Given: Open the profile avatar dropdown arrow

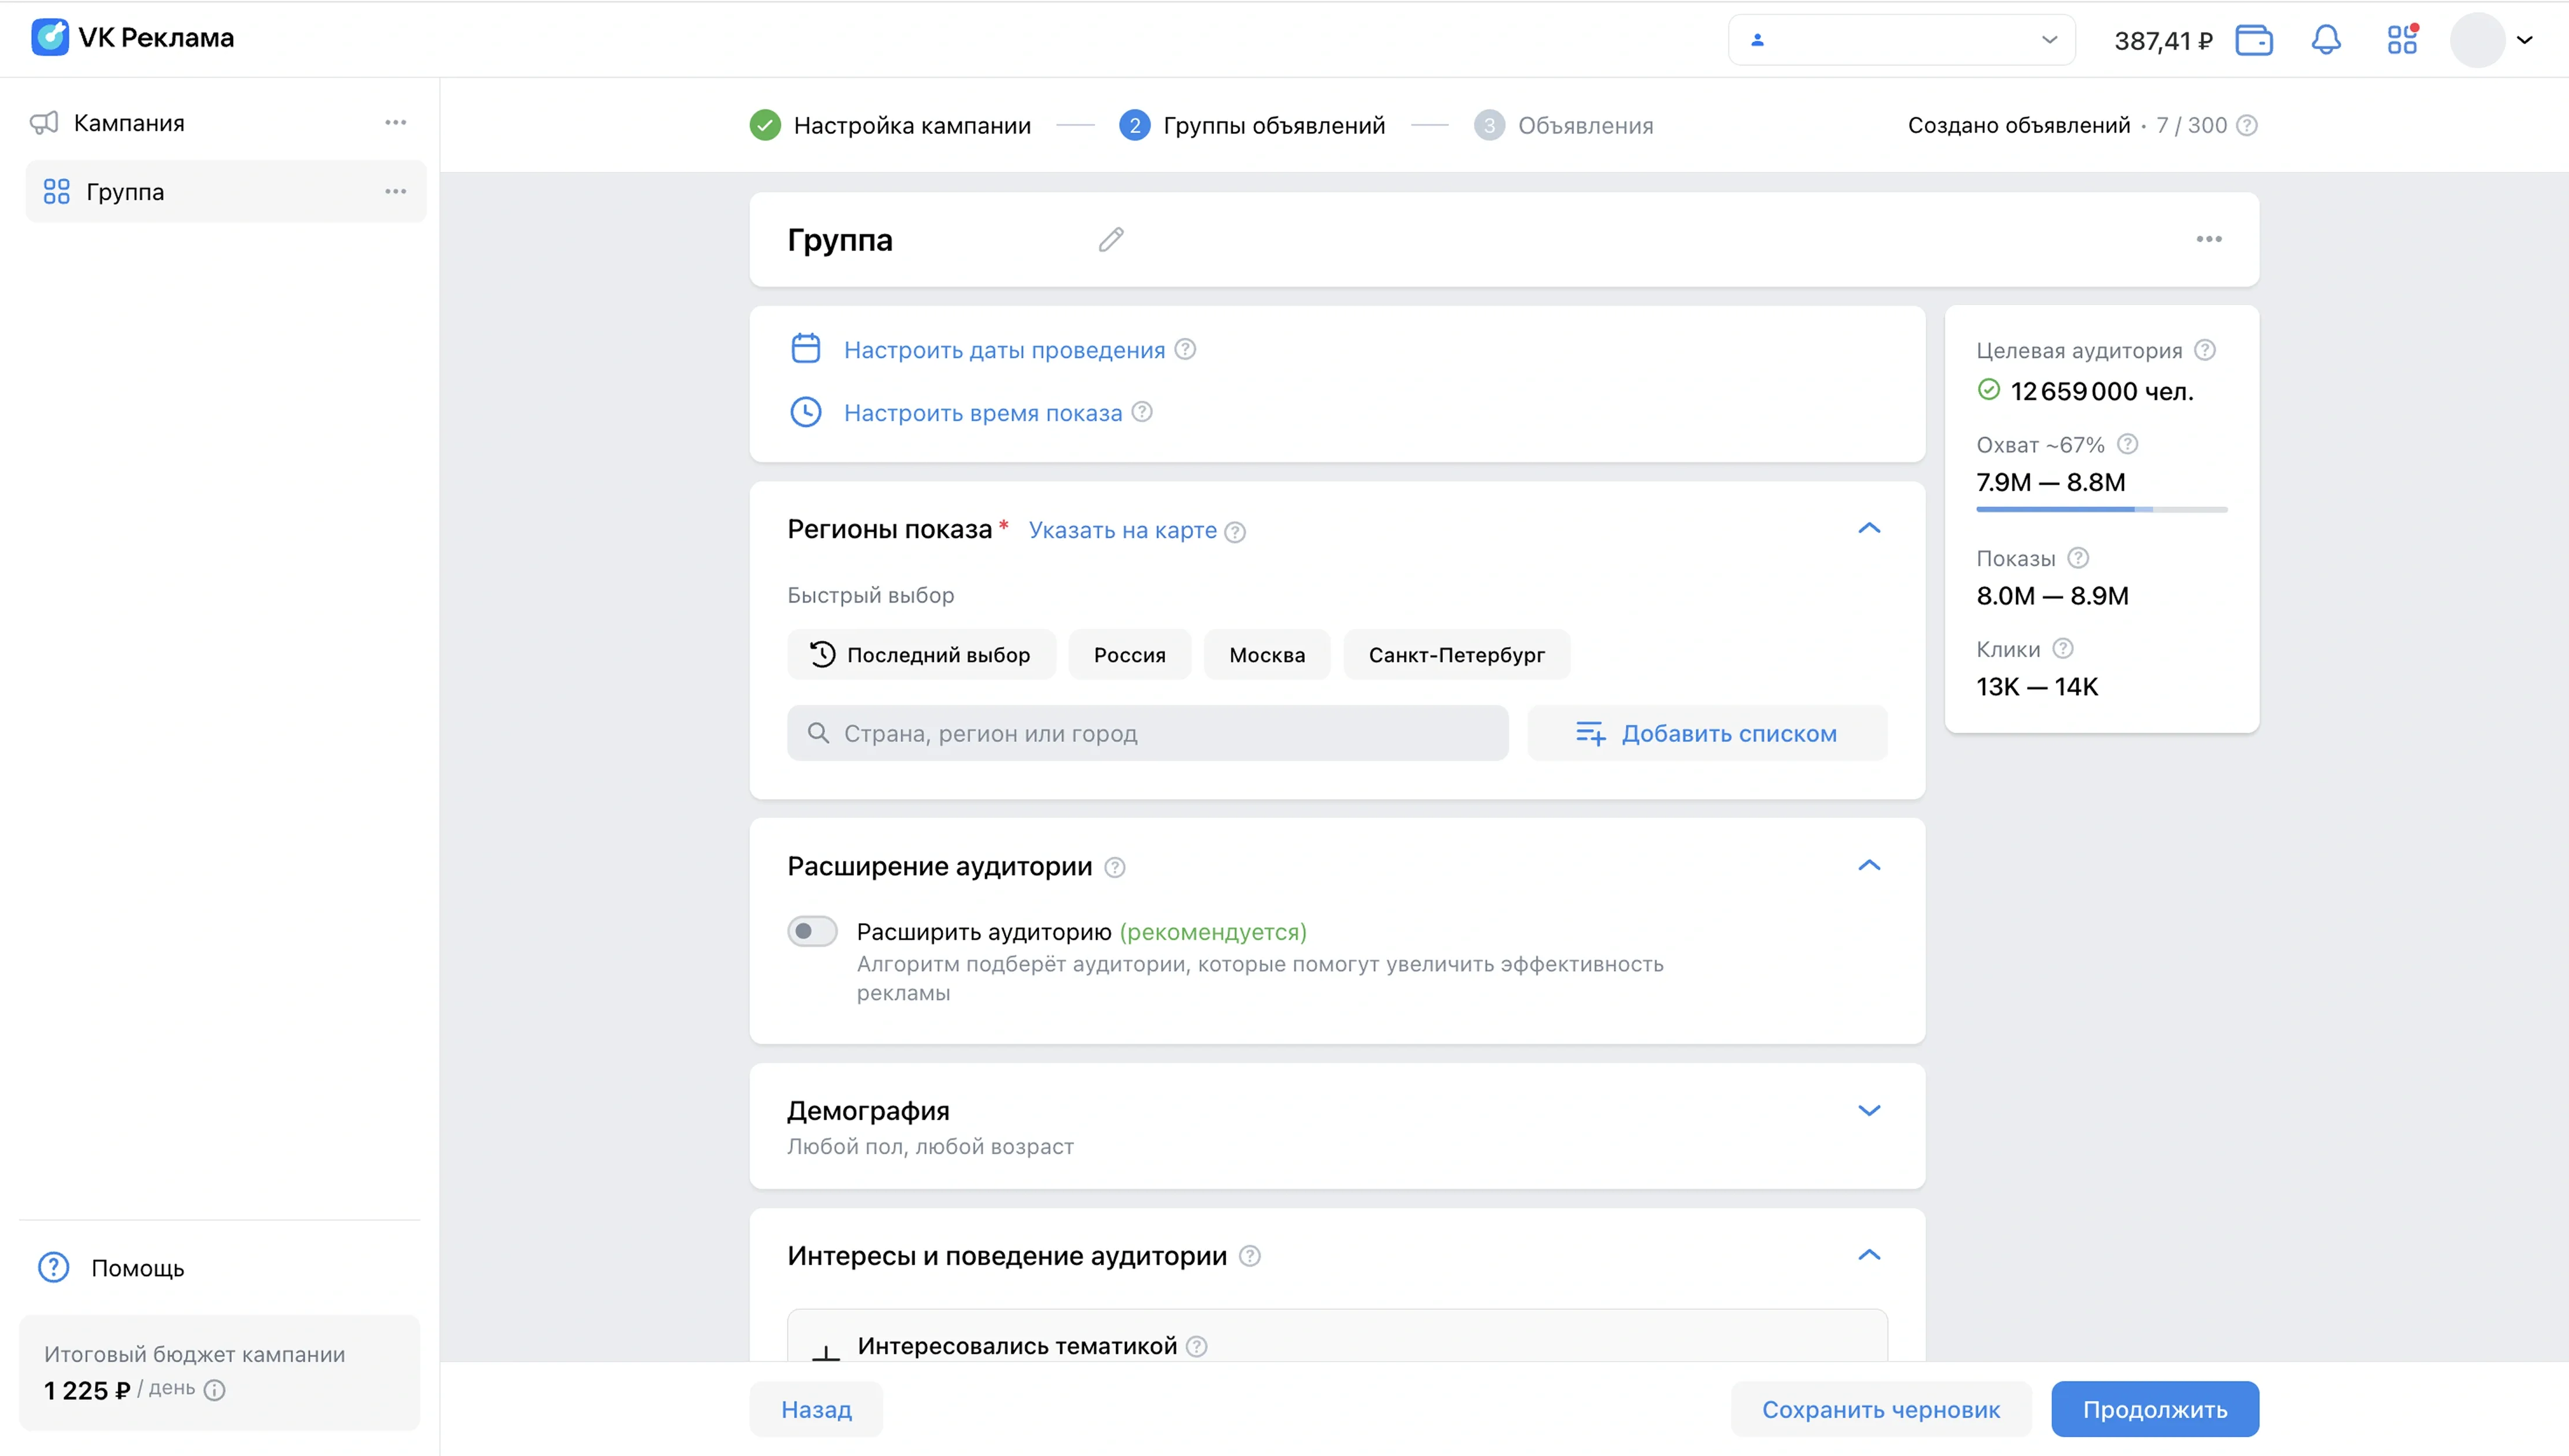Looking at the screenshot, I should [2525, 40].
